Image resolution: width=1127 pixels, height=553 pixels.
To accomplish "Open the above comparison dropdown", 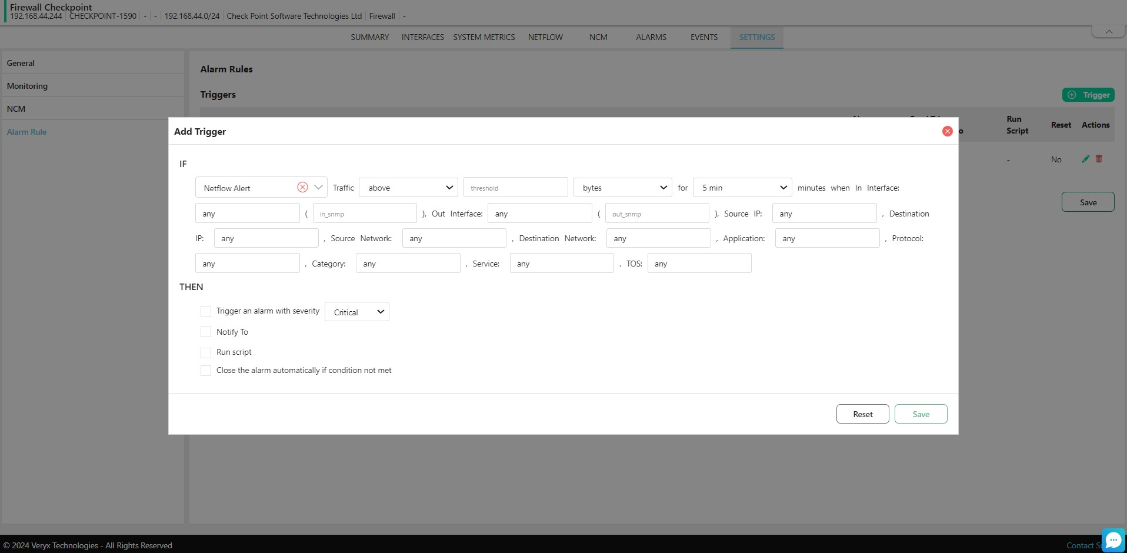I will (408, 188).
